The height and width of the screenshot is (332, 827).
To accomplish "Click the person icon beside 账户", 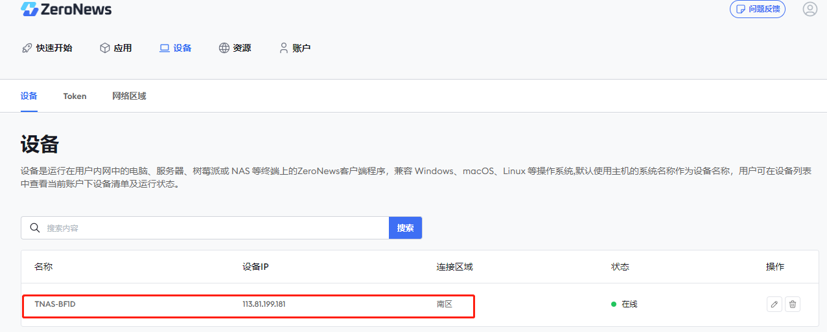I will coord(283,48).
